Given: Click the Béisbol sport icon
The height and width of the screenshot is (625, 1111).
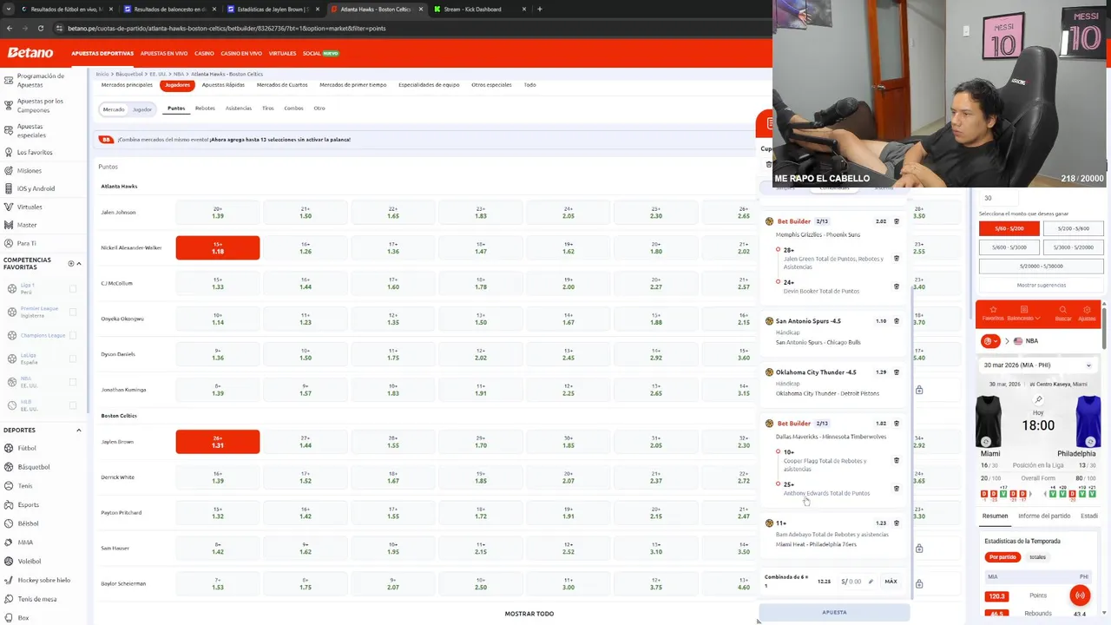Looking at the screenshot, I should click(x=8, y=523).
